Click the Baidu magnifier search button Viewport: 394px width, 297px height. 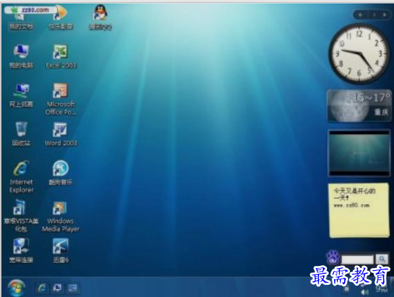point(382,259)
